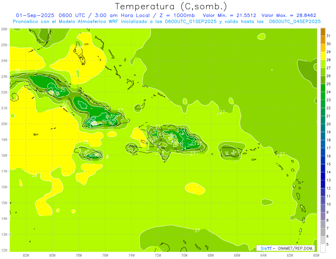The image size is (336, 259).
Task: Click the colorbar legend value 29
Action: 328,52
